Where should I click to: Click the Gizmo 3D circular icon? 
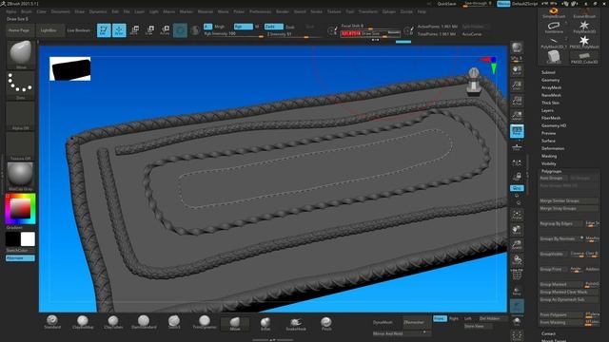click(x=180, y=30)
